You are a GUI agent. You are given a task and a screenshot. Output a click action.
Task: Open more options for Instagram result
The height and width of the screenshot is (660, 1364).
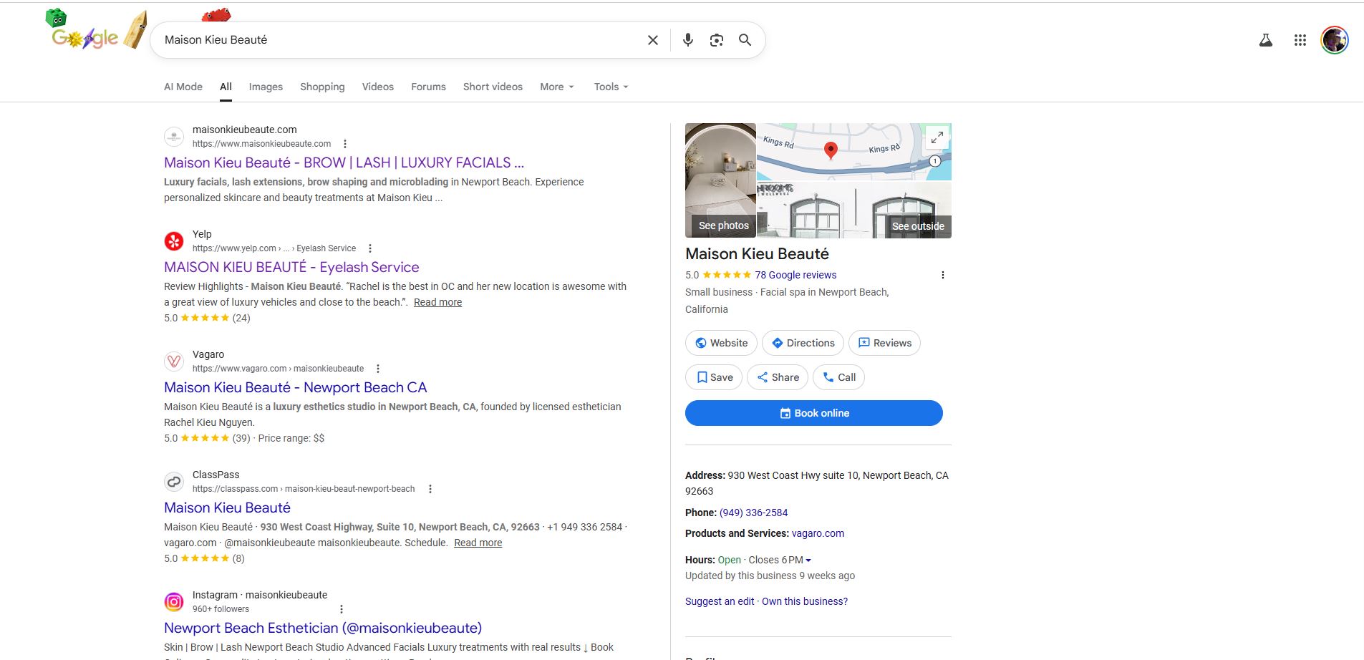coord(342,609)
